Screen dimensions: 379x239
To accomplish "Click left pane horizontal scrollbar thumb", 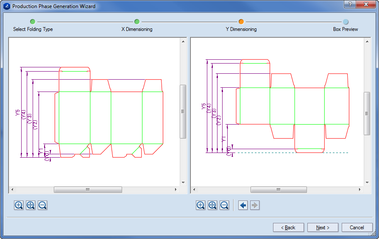I will pyautogui.click(x=88, y=190).
